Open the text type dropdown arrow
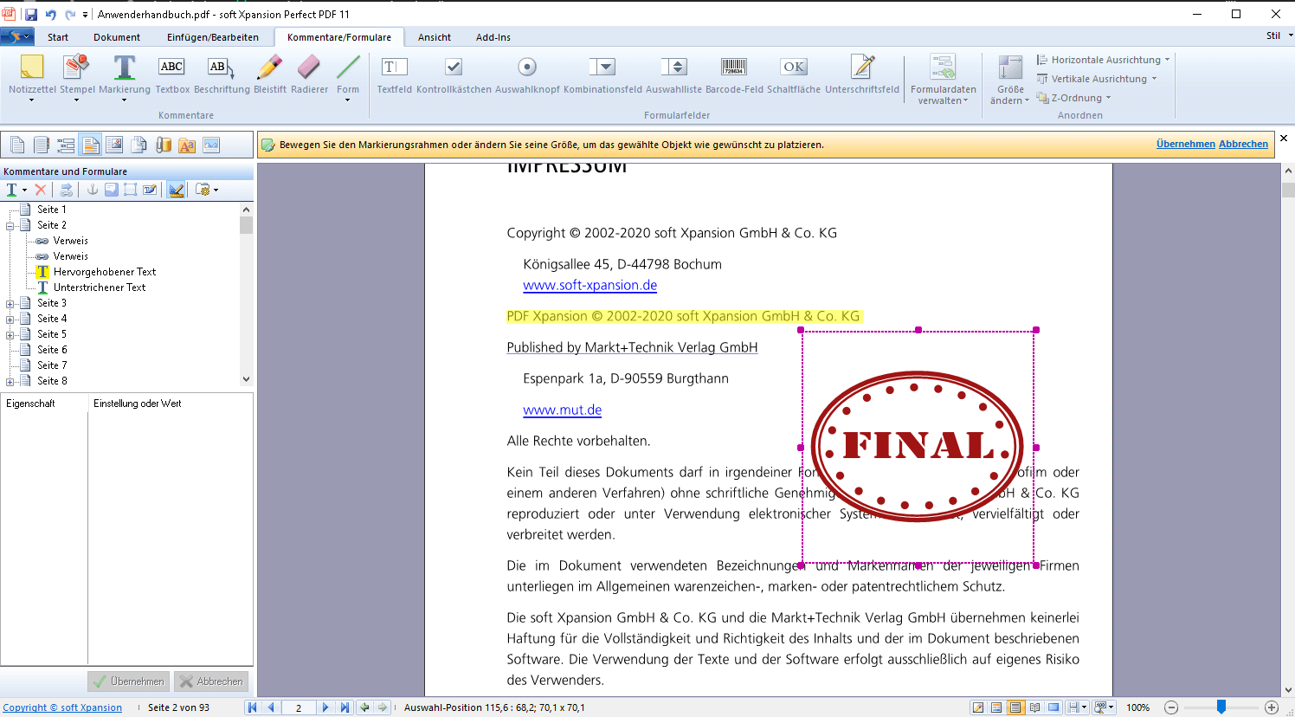 pos(24,191)
